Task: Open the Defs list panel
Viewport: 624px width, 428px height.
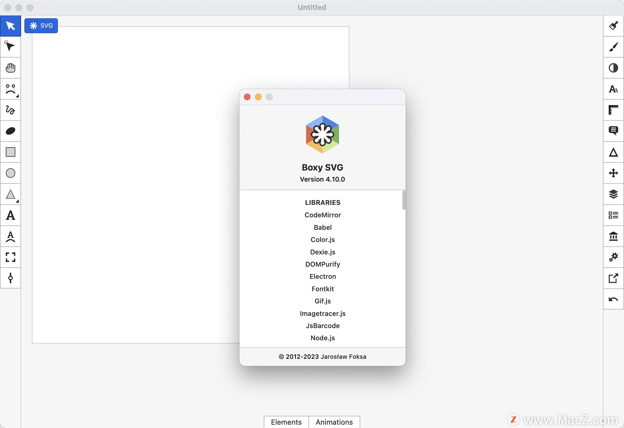Action: click(x=613, y=215)
